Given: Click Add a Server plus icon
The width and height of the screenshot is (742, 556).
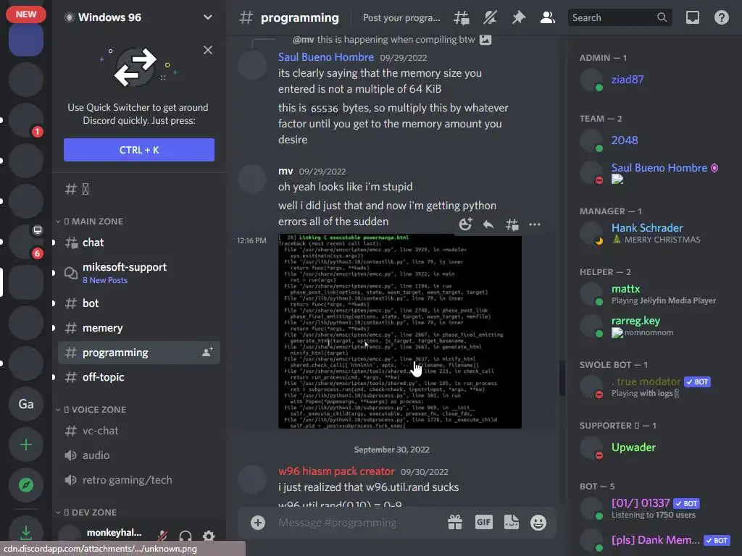Looking at the screenshot, I should (26, 445).
